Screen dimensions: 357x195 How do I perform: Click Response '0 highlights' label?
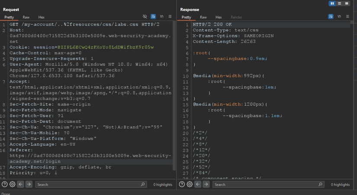(x=340, y=185)
